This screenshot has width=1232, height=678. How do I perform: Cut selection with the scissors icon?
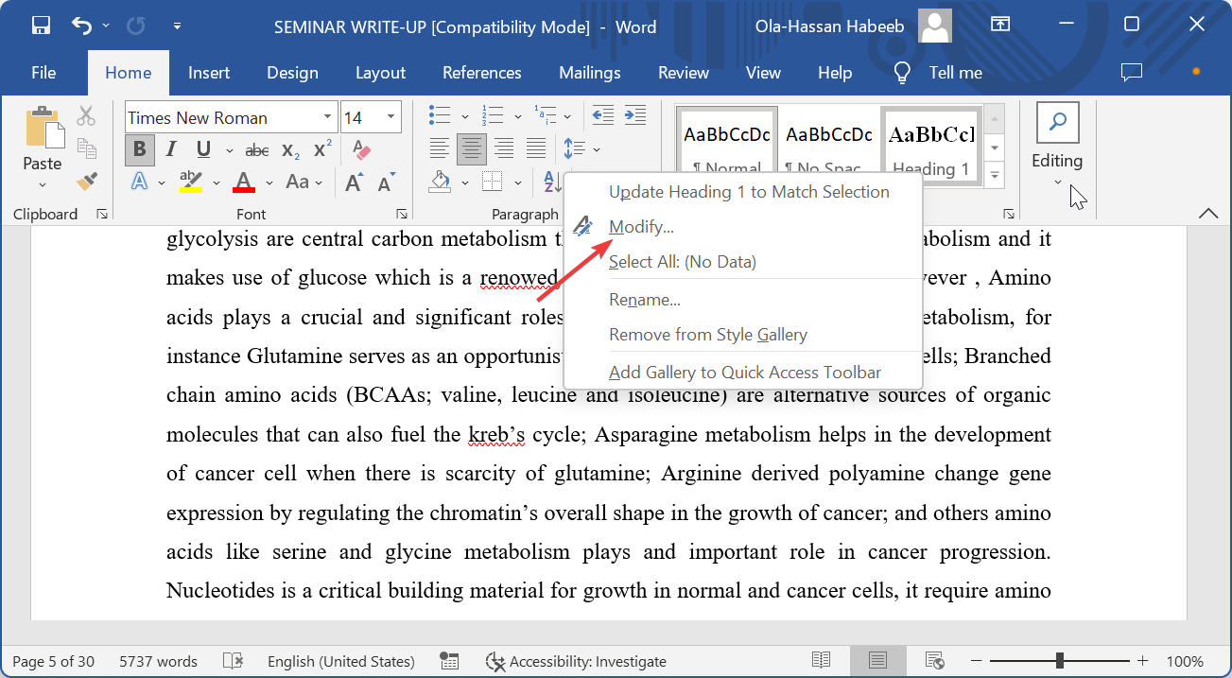click(x=86, y=116)
